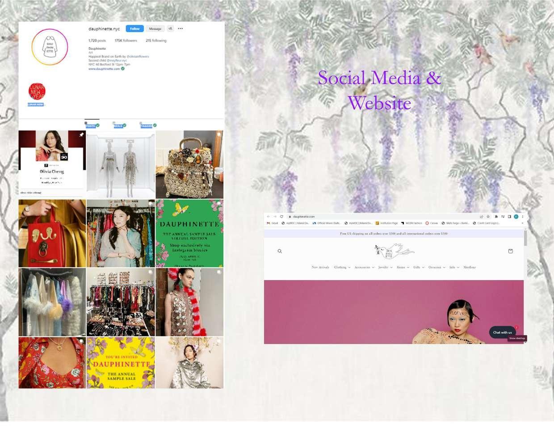The height and width of the screenshot is (428, 554).
Task: Open the shopping cart icon on the website
Action: (510, 251)
